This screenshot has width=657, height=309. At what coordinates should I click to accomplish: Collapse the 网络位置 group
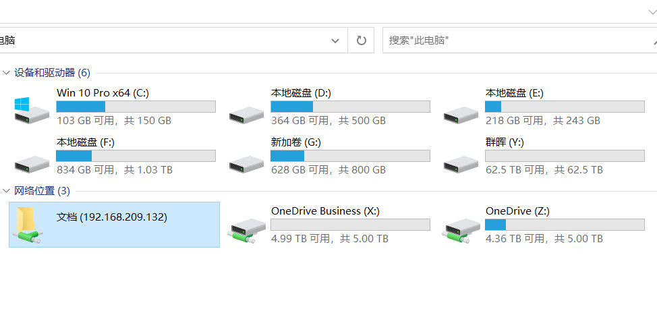pyautogui.click(x=6, y=191)
